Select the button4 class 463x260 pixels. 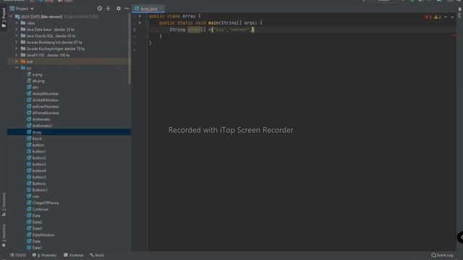[36, 170]
